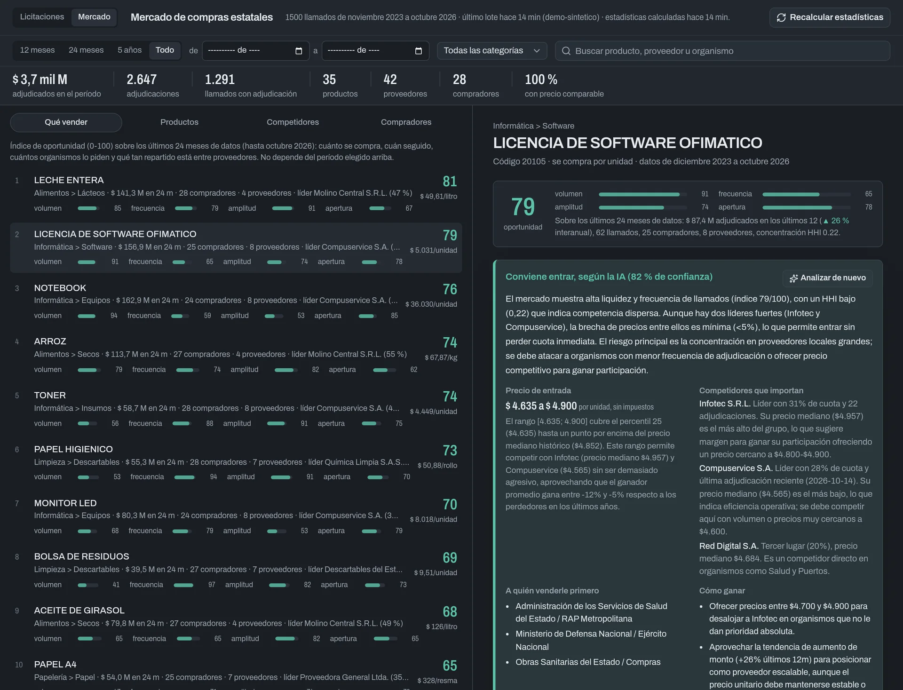Click Infotec S.R.L. competitor name
This screenshot has height=690, width=903.
tap(724, 404)
